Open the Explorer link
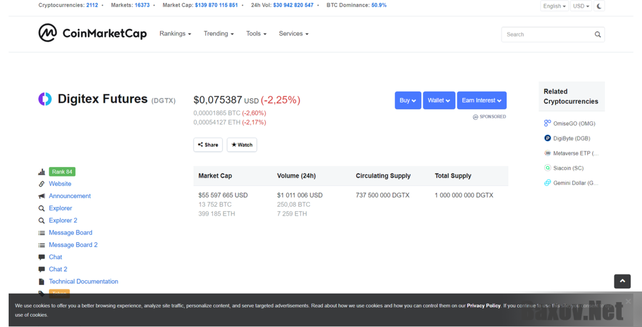This screenshot has width=642, height=327. coord(60,208)
